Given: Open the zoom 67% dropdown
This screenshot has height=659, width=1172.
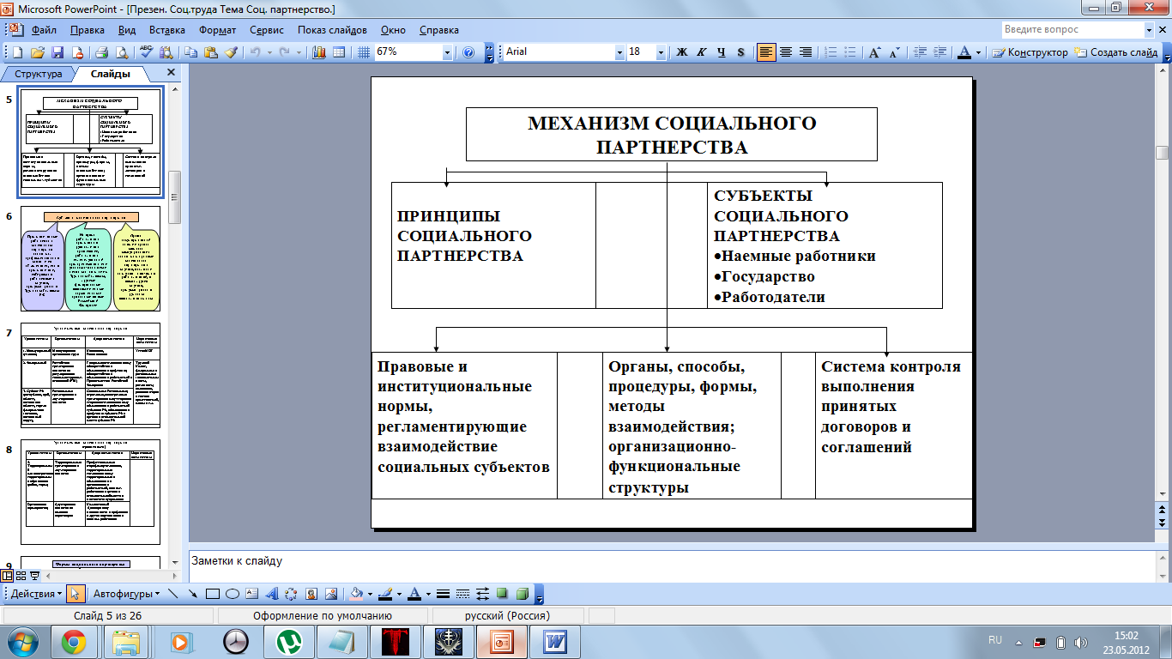Looking at the screenshot, I should [447, 51].
